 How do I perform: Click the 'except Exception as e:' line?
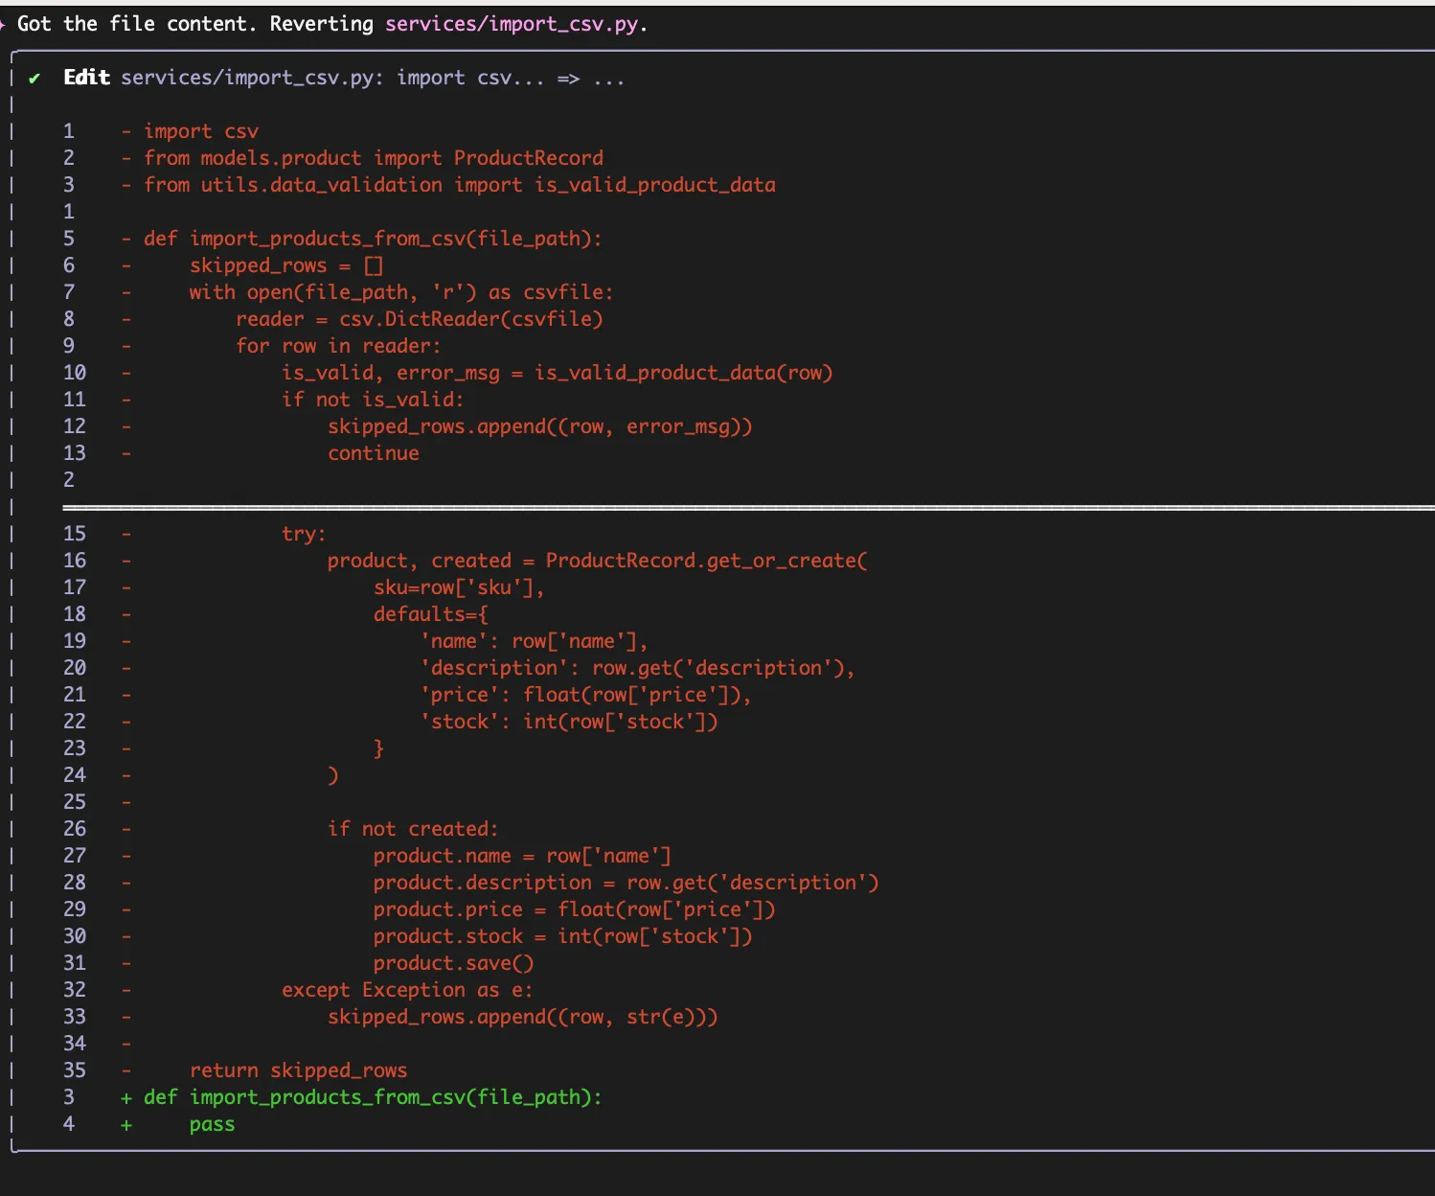tap(406, 990)
